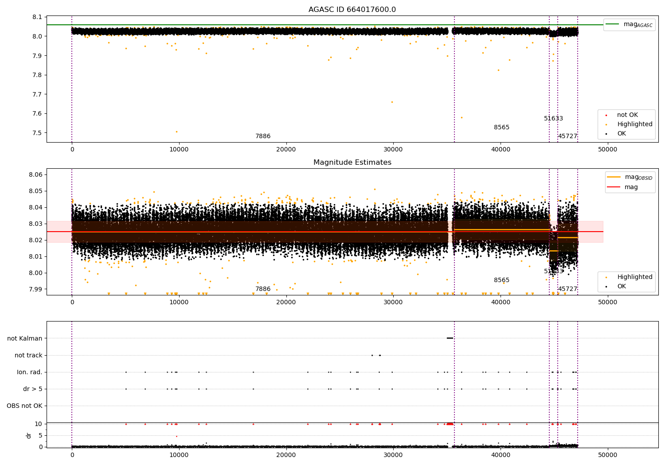Click the '8.05' tick on the middle y-axis
The width and height of the screenshot is (665, 465).
36,191
